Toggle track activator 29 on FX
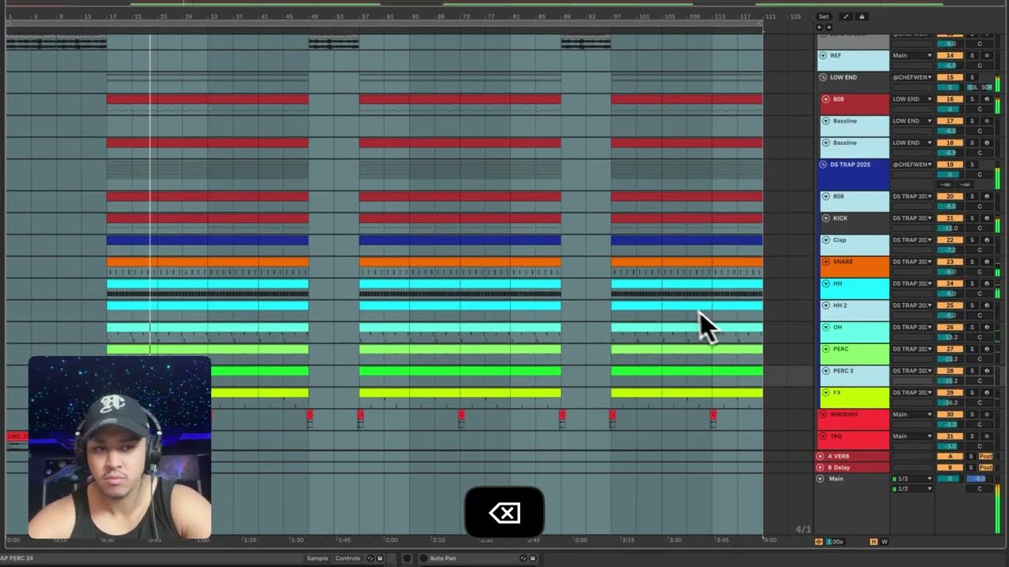 click(951, 392)
